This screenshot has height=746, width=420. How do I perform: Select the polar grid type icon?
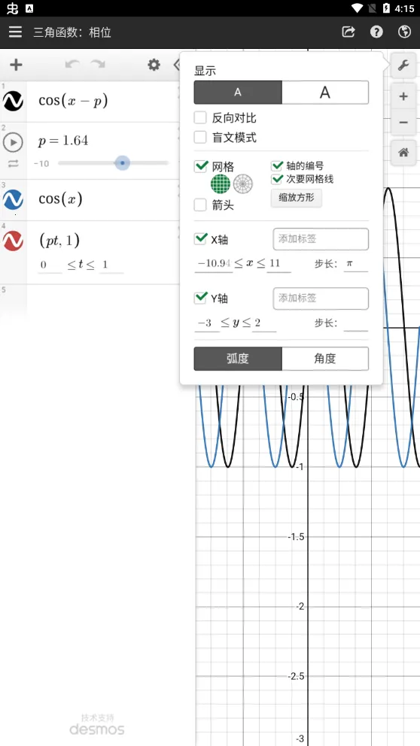tap(243, 183)
